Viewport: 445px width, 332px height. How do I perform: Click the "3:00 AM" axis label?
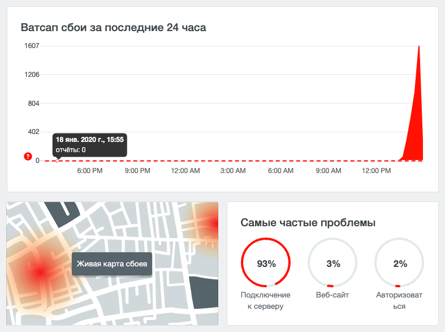(x=233, y=171)
